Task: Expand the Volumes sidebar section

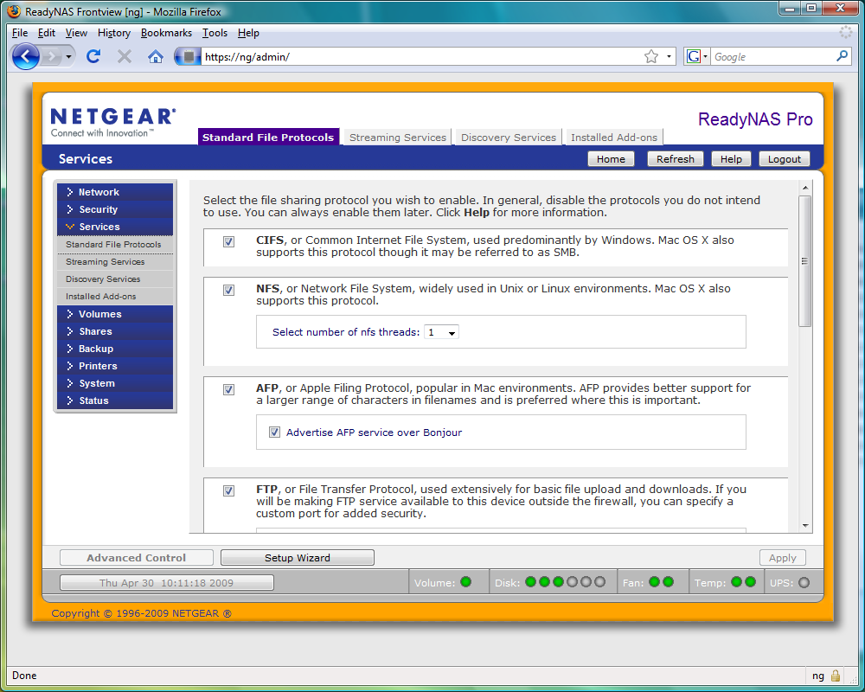Action: click(115, 313)
